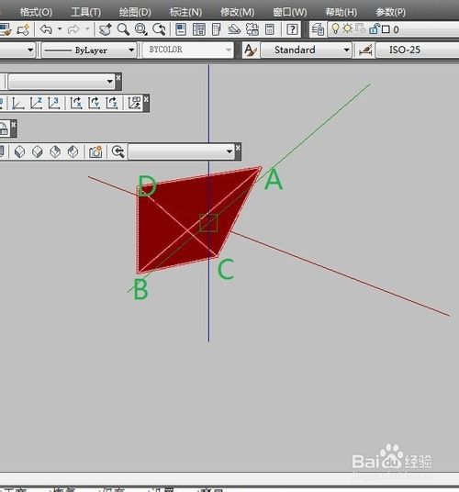Screen dimensions: 459x492
Task: Click the Dimension Style icon
Action: point(365,50)
